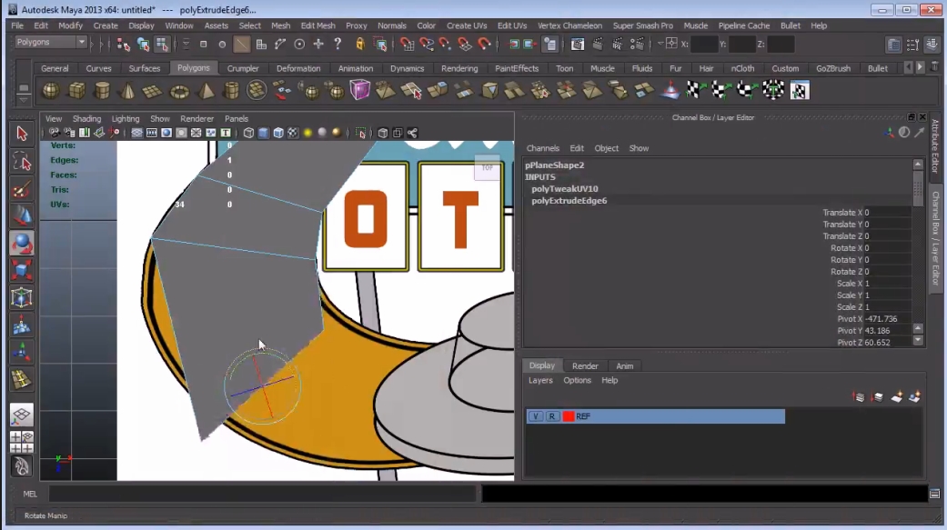Open script editor icon at command line
Image resolution: width=947 pixels, height=530 pixels.
click(x=934, y=494)
